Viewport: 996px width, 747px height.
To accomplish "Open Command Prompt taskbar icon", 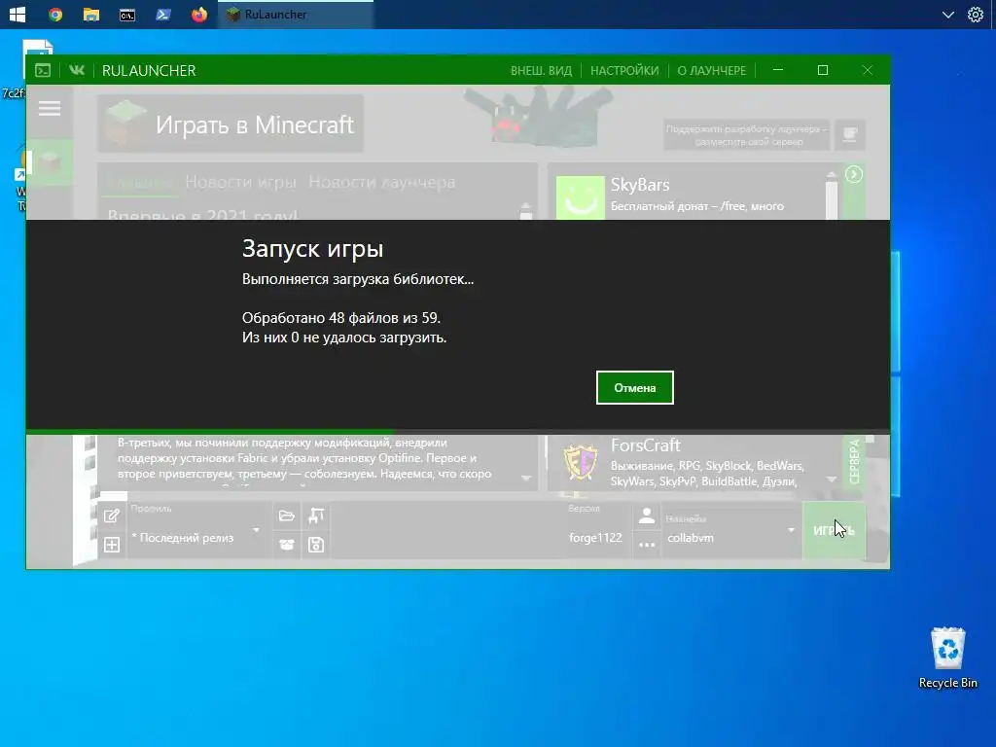I will coord(127,14).
